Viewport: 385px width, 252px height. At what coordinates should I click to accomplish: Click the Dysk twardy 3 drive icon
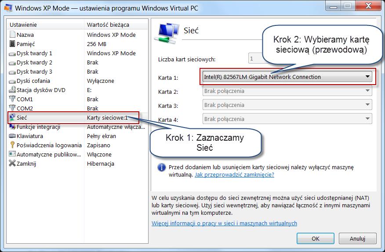coord(12,72)
